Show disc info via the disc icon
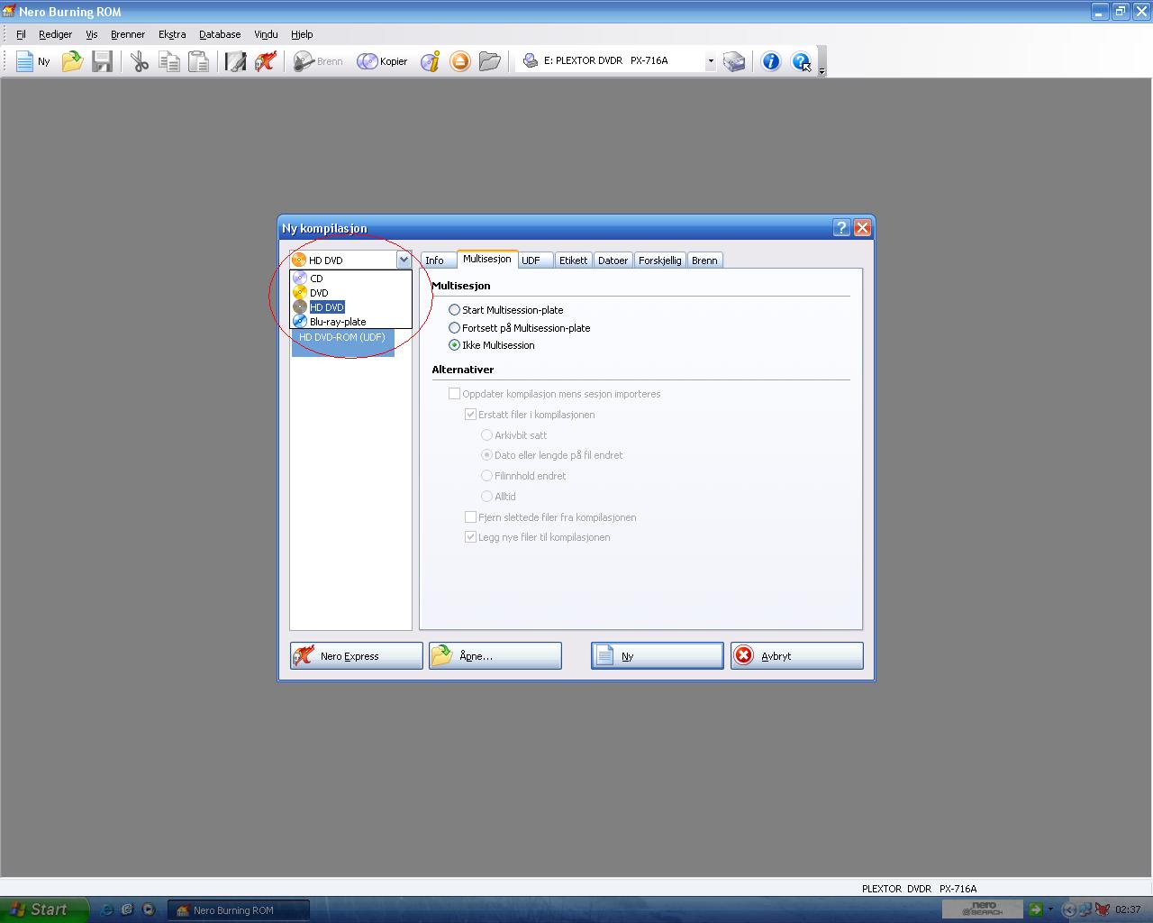Image resolution: width=1153 pixels, height=923 pixels. click(431, 61)
